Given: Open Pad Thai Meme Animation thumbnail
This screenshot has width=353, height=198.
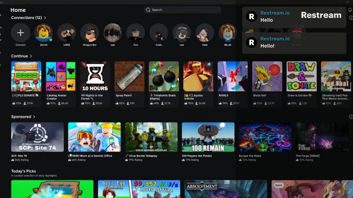Looking at the screenshot, I should (336, 76).
